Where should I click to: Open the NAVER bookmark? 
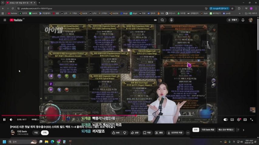tap(33, 13)
